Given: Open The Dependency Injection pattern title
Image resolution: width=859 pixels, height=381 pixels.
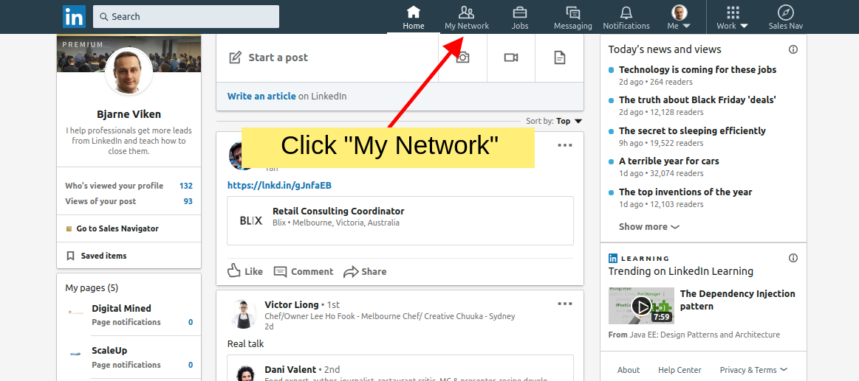Looking at the screenshot, I should click(737, 300).
